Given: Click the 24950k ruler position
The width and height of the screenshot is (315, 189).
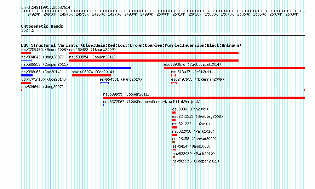Looking at the screenshot, I should [82, 14].
